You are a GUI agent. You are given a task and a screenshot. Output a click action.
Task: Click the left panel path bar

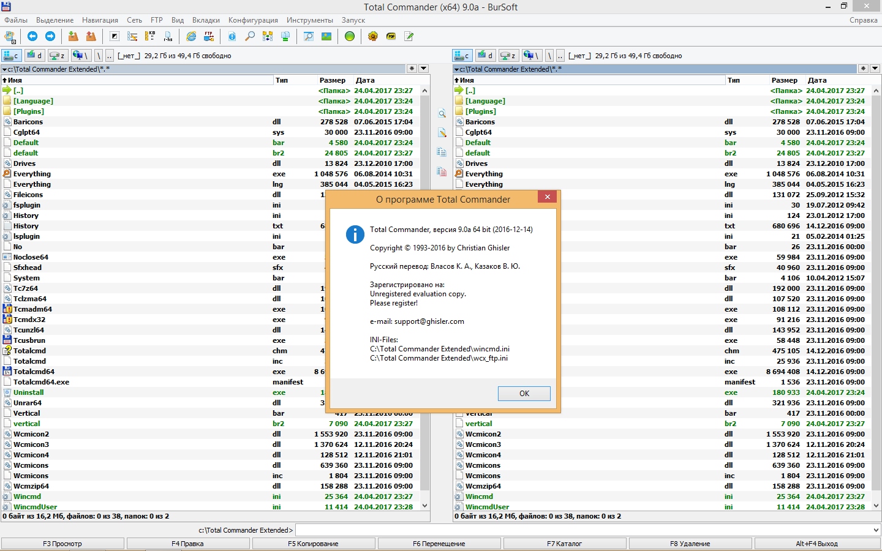203,69
